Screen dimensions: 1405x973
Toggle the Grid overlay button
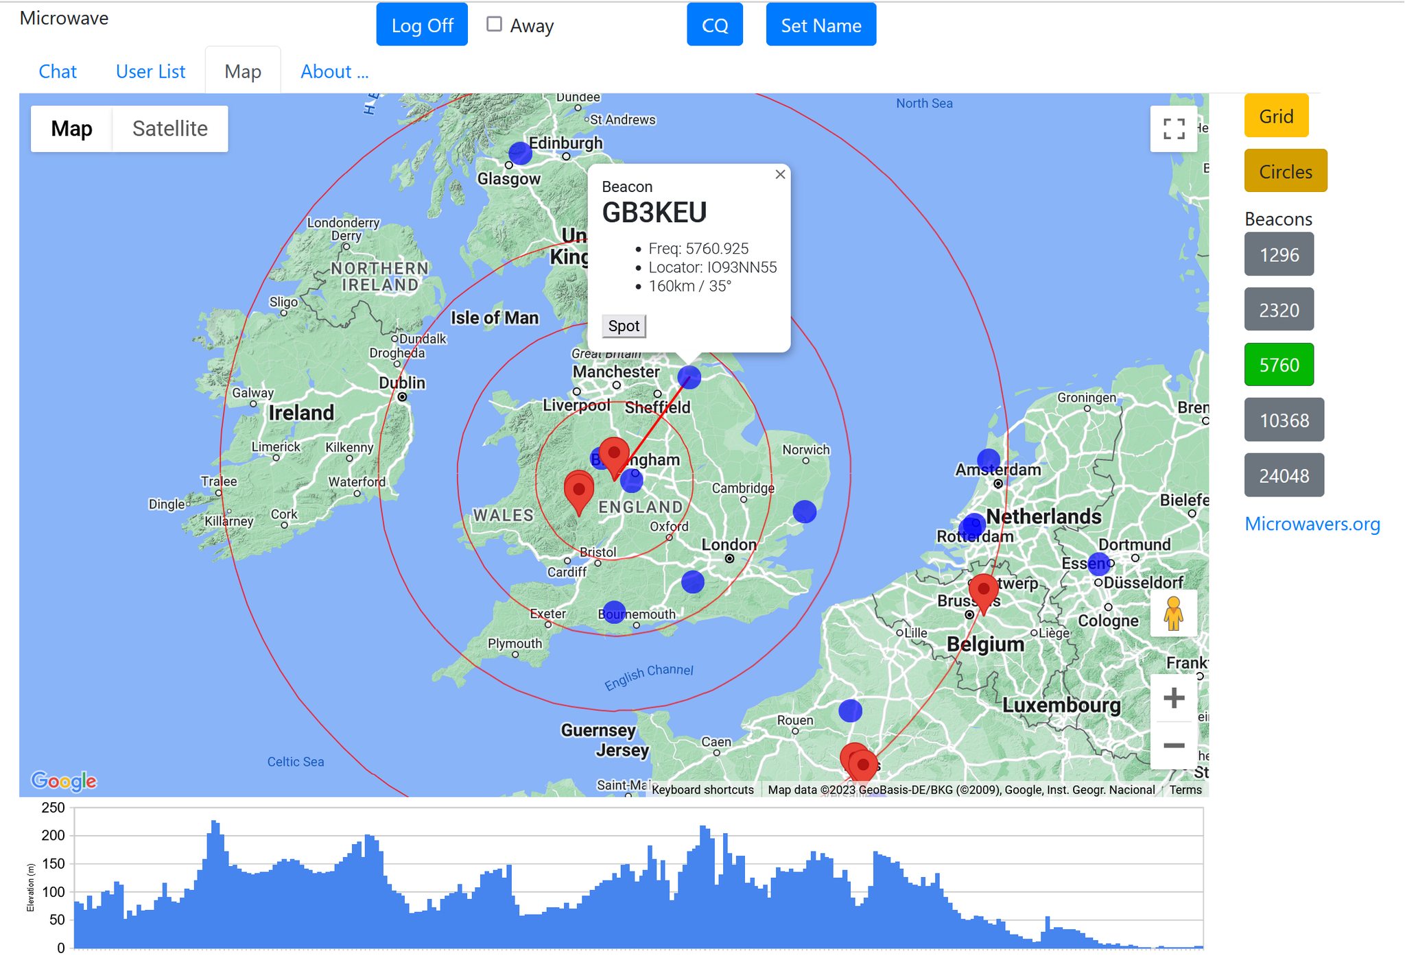1276,116
